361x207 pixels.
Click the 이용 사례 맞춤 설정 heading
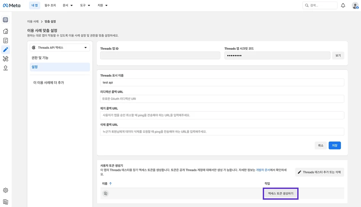(42, 30)
